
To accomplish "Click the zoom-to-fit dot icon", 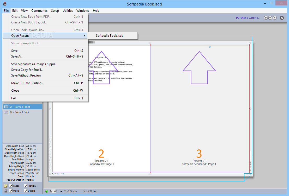I will click(275, 18).
